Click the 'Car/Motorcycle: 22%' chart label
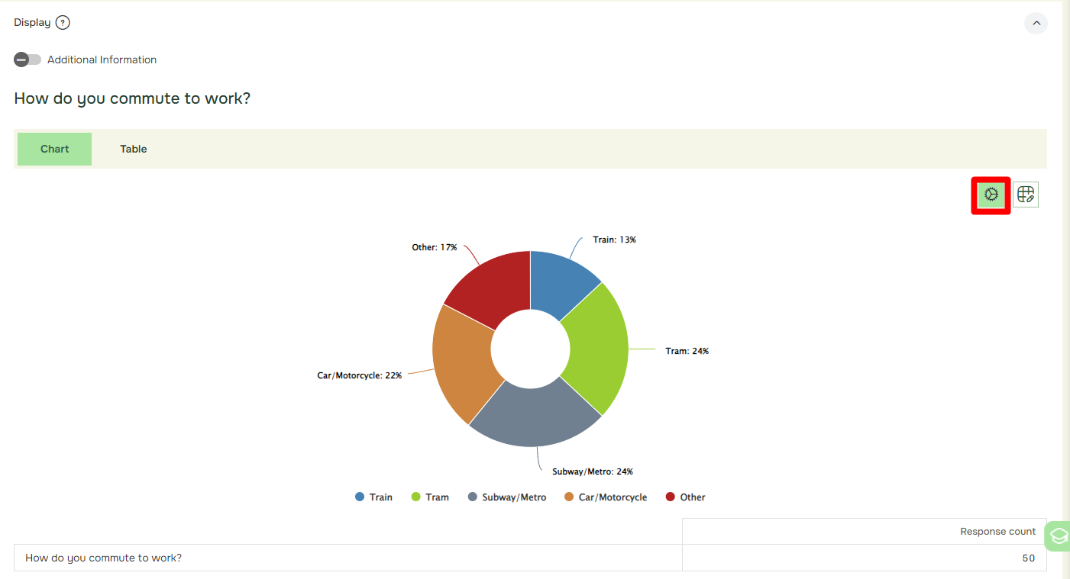This screenshot has height=579, width=1070. [360, 375]
